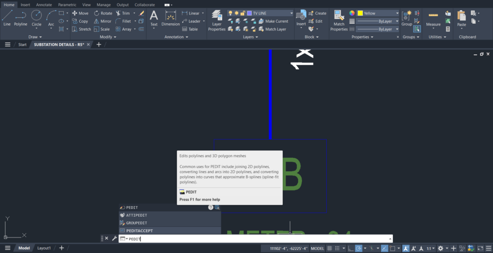Switch to the Annotate ribbon tab
The height and width of the screenshot is (253, 493).
point(44,5)
